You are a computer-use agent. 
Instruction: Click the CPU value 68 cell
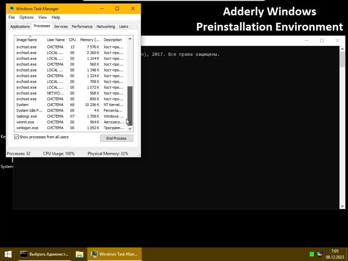tap(72, 105)
